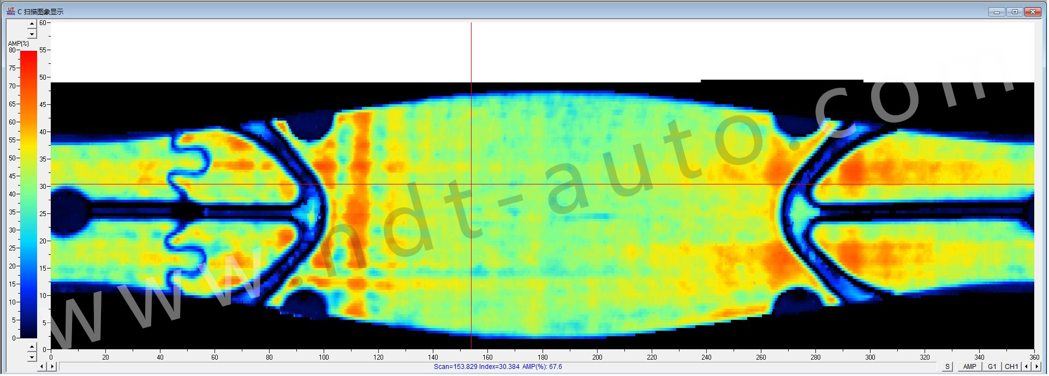Click the bottom-left left-arrow scroll button
The height and width of the screenshot is (376, 1049).
41,366
